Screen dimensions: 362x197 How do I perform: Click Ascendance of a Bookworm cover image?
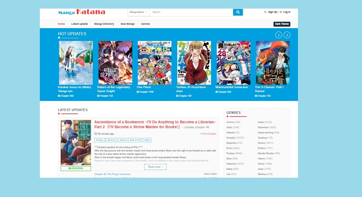point(76,142)
